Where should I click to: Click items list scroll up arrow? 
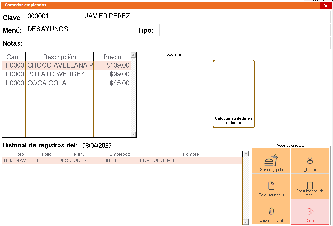tap(134, 55)
